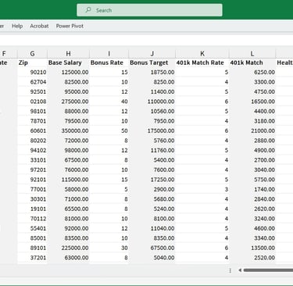Click the '401k Match Rate' header cell
This screenshot has width=293, height=286.
[202, 63]
